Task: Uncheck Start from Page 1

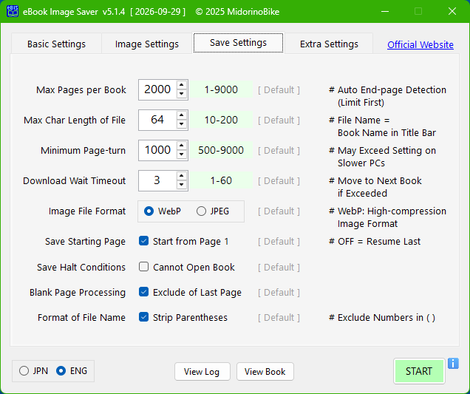Action: [143, 241]
